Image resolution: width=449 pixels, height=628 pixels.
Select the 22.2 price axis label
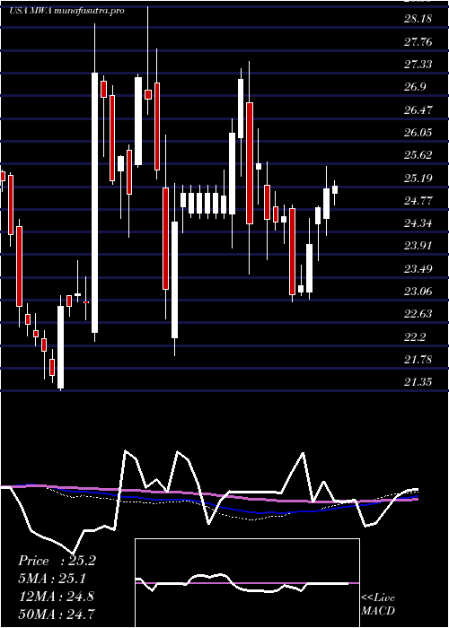point(415,336)
